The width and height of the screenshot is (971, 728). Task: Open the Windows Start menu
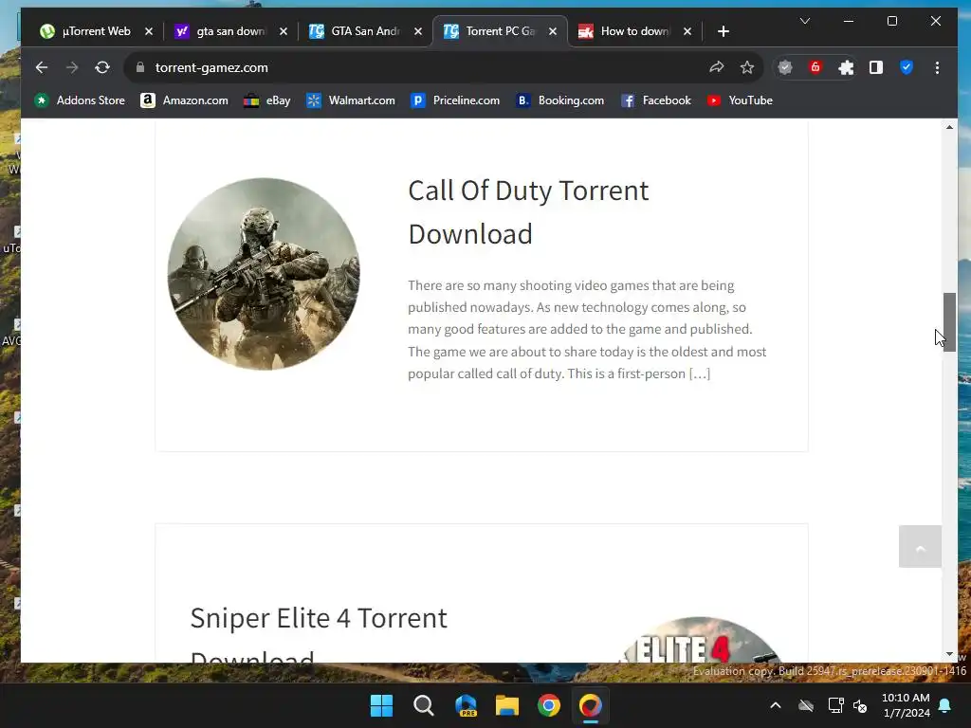pos(381,705)
